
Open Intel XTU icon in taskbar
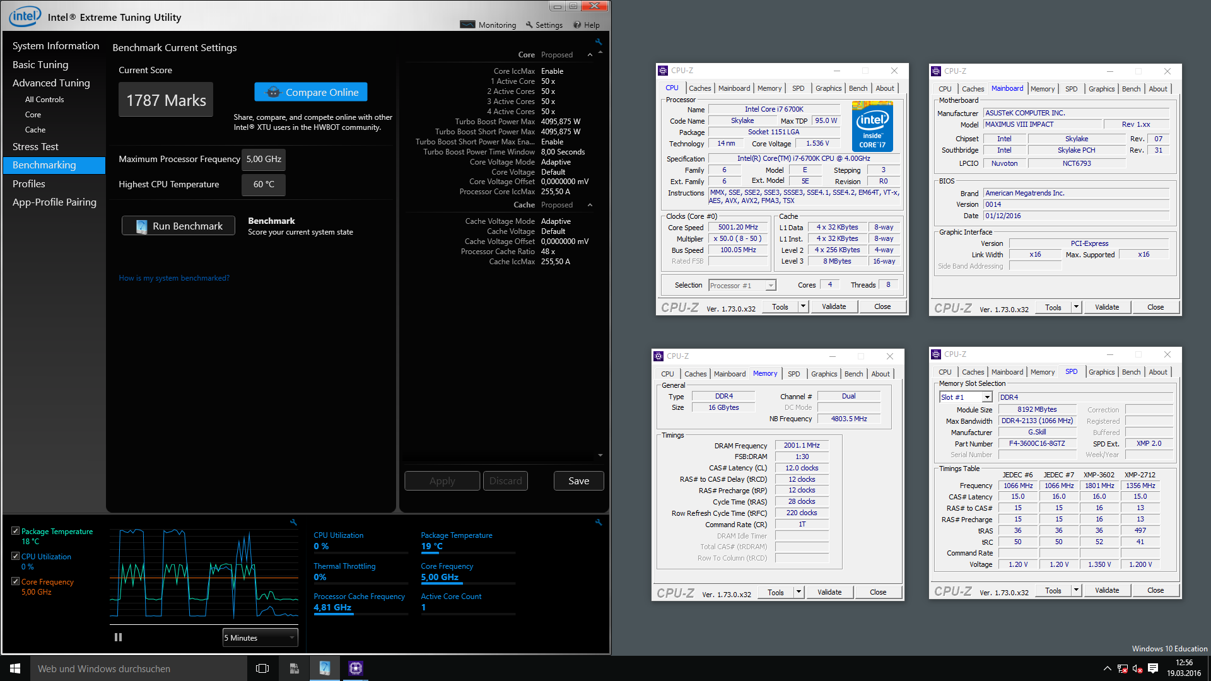click(325, 668)
